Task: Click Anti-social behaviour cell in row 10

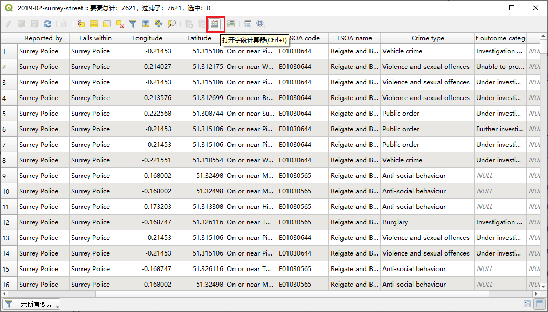Action: [x=428, y=191]
